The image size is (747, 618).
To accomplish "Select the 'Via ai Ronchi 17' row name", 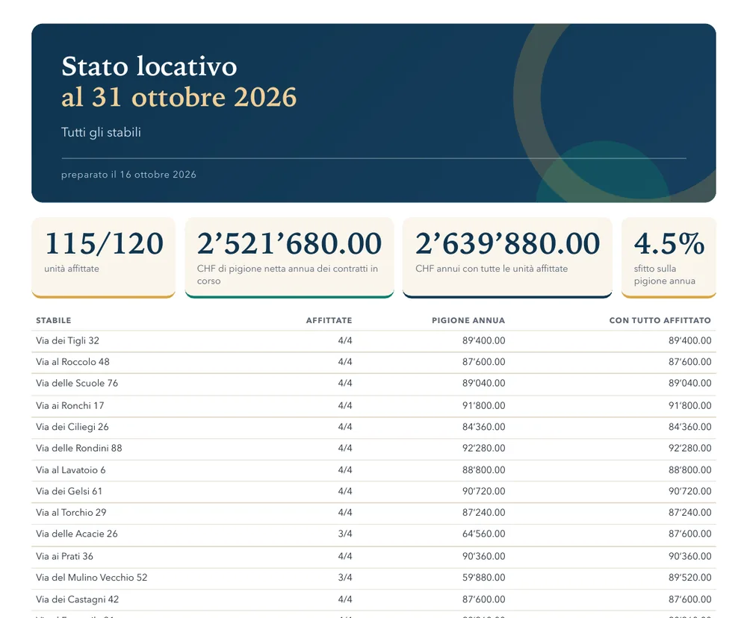I will (70, 405).
